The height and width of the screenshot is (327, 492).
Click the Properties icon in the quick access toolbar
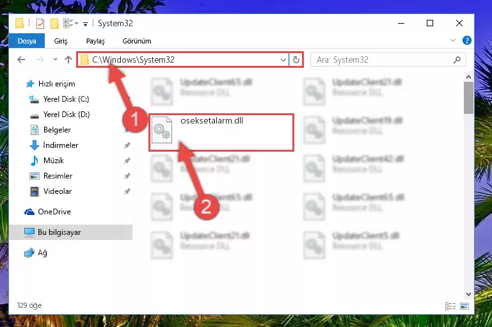coord(40,24)
